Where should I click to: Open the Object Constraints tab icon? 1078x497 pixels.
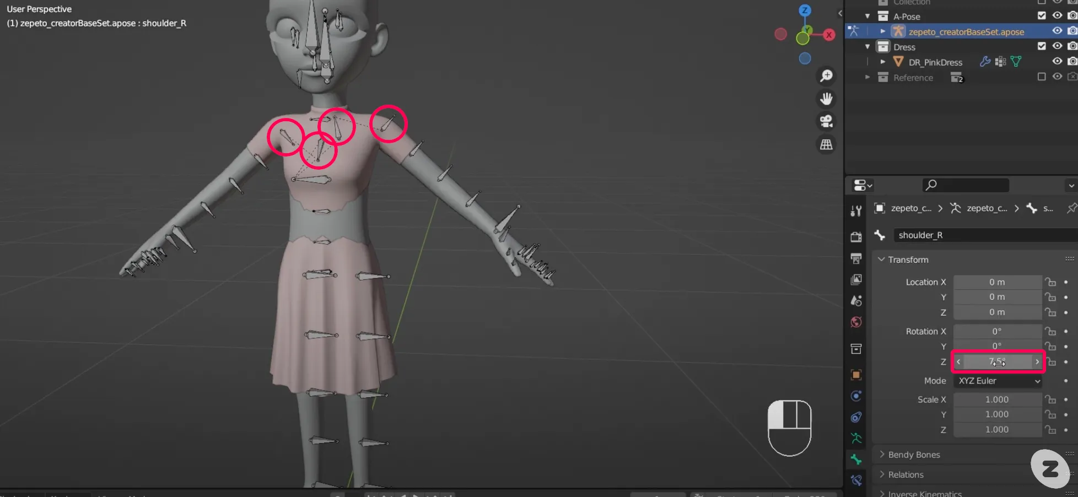click(x=856, y=417)
